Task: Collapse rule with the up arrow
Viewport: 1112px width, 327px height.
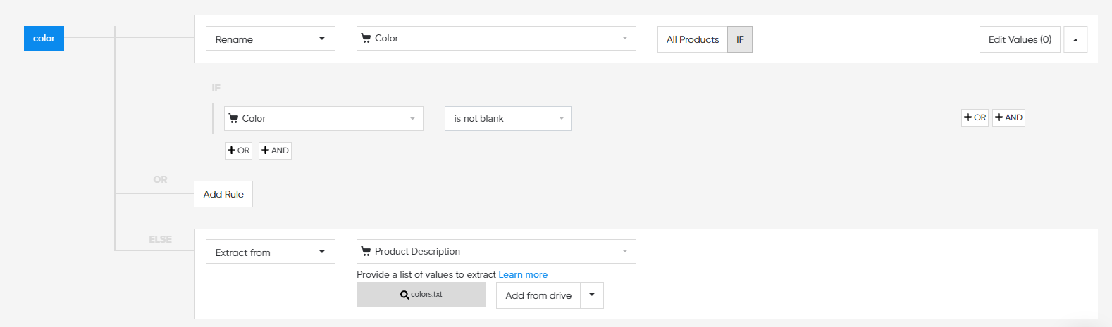Action: (x=1075, y=39)
